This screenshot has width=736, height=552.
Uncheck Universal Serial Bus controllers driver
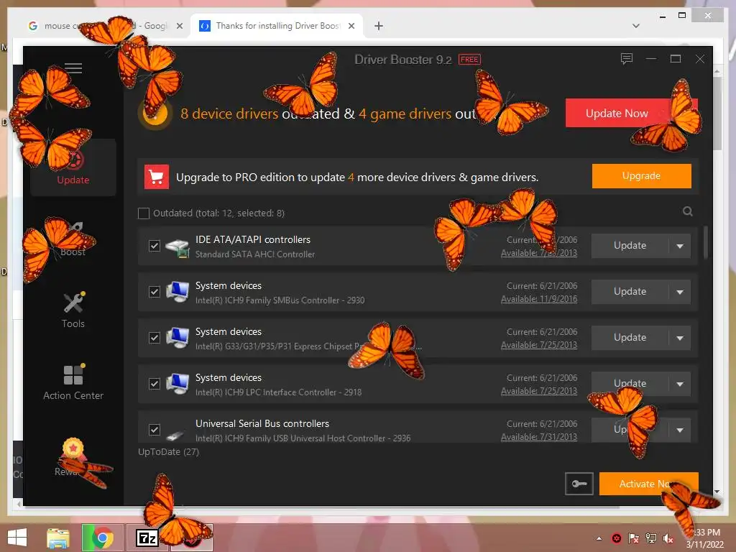pyautogui.click(x=155, y=430)
